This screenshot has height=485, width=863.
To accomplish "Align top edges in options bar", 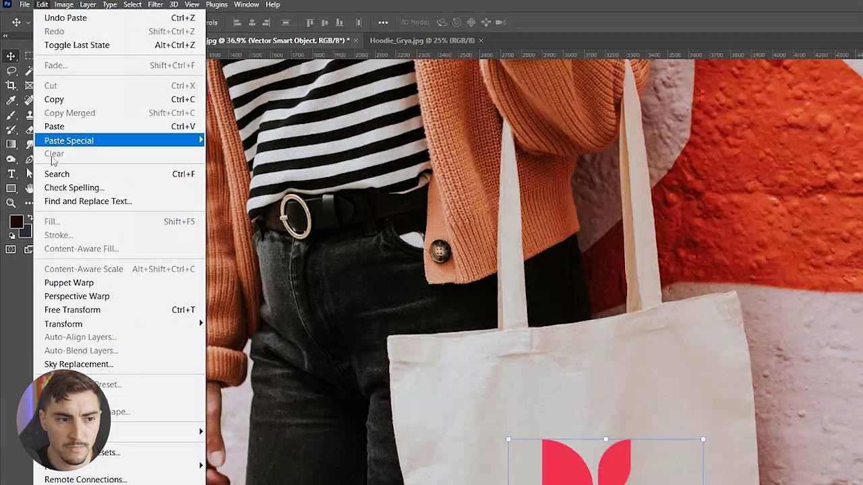I will tap(309, 22).
